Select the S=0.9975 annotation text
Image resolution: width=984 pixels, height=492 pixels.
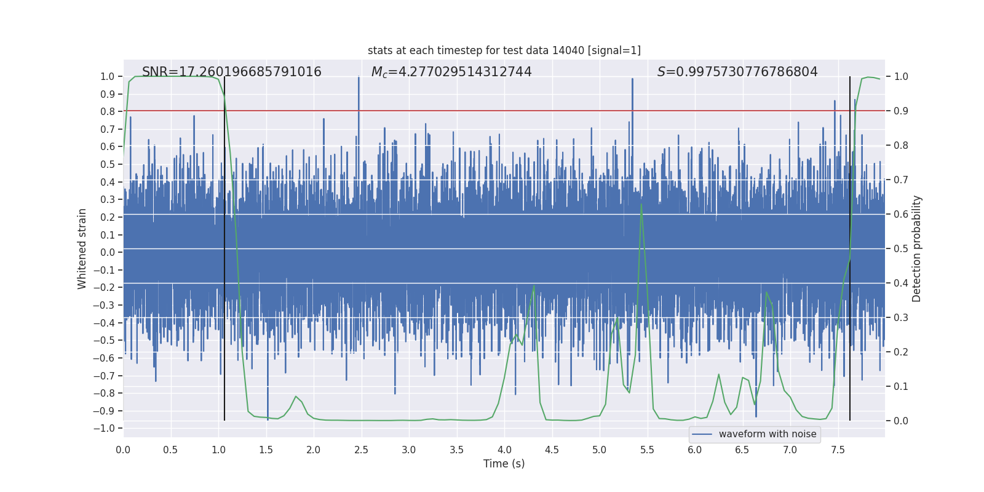point(737,72)
